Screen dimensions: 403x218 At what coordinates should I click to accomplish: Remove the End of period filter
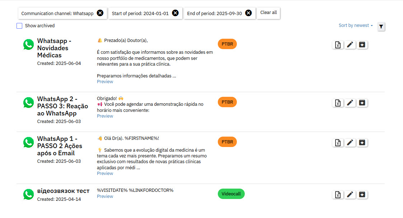(x=248, y=13)
